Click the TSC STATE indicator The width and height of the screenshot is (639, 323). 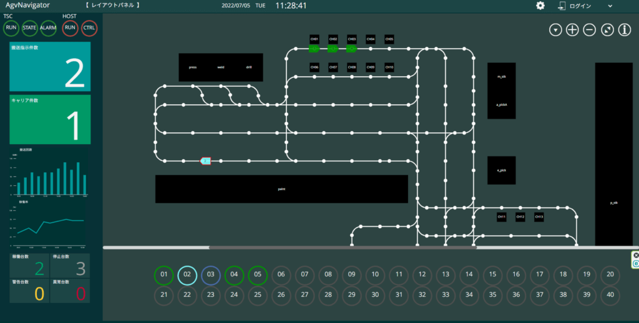29,27
